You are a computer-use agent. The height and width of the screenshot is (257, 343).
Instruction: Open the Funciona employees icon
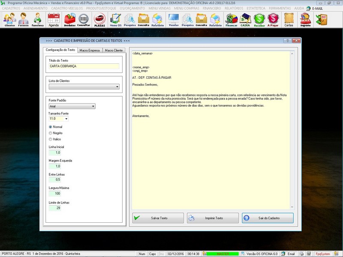pyautogui.click(x=37, y=20)
